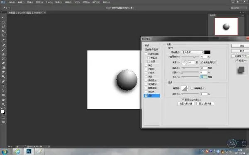The image size is (249, 155).
Task: Open the Window menu
Action: click(96, 2)
